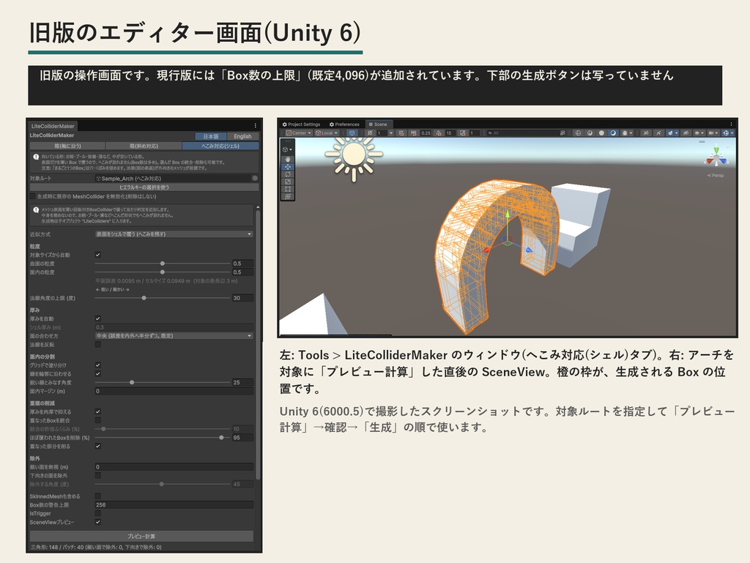Toggle 法線を反転 checkbox
750x563 pixels.
pyautogui.click(x=97, y=344)
